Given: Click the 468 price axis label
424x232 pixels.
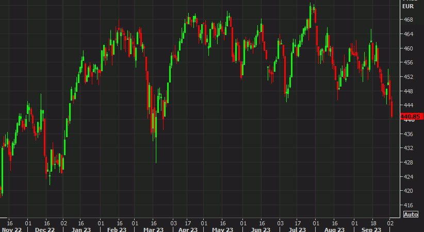Looking at the screenshot, I should (x=409, y=20).
